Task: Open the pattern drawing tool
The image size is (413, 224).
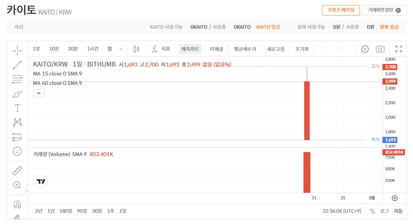Action: [17, 122]
